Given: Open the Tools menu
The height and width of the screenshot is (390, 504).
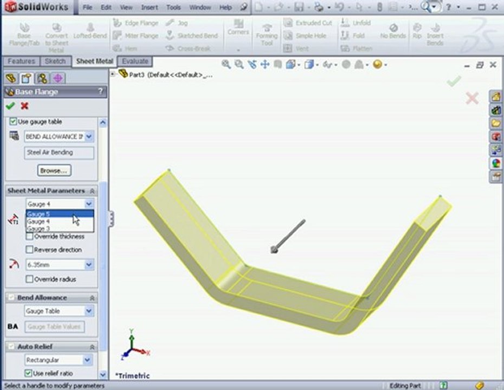Looking at the screenshot, I should click(x=173, y=7).
